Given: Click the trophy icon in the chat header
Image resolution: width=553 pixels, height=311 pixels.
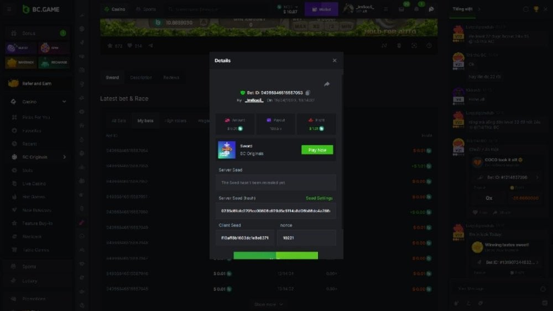Looking at the screenshot, I should 536,9.
